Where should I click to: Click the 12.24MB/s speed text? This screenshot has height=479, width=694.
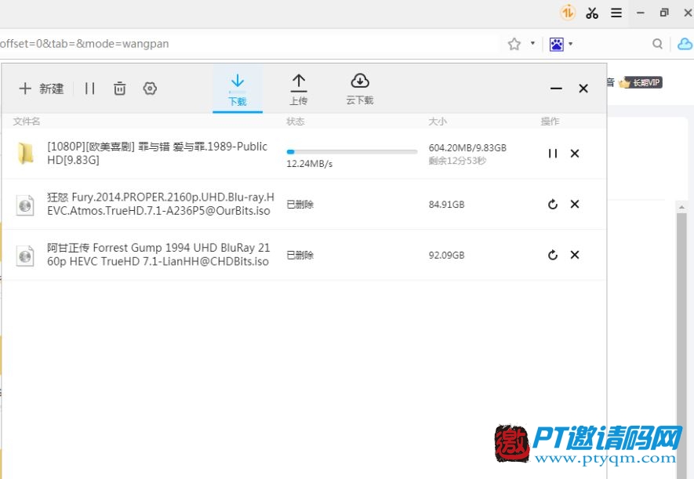click(x=310, y=164)
